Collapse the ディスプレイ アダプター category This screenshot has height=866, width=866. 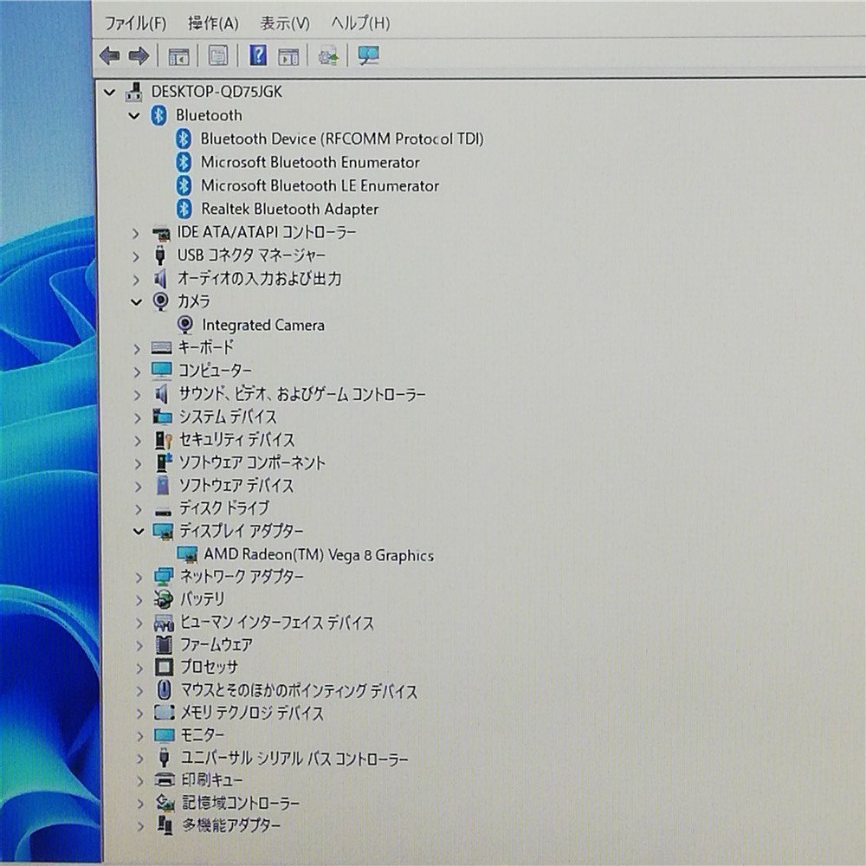[138, 532]
